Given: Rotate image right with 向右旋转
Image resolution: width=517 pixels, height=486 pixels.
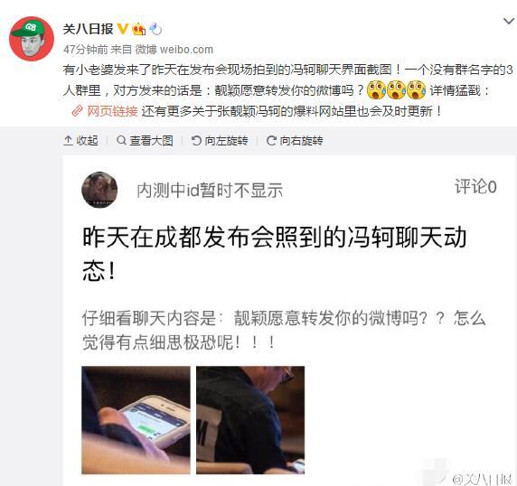Looking at the screenshot, I should (295, 141).
